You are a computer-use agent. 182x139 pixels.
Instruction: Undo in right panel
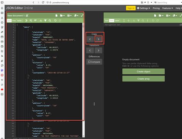click(x=153, y=21)
